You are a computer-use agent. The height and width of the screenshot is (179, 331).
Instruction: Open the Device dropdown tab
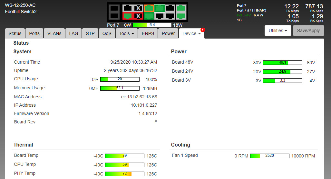tap(191, 33)
